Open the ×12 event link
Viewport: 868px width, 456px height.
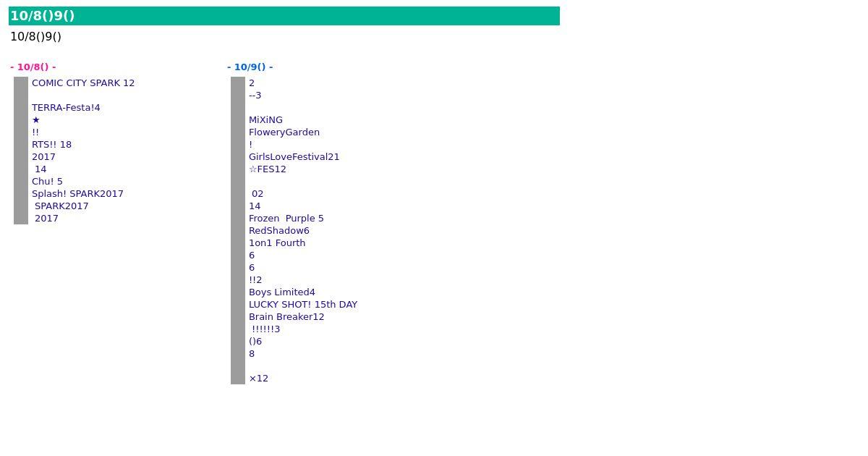[x=258, y=379]
